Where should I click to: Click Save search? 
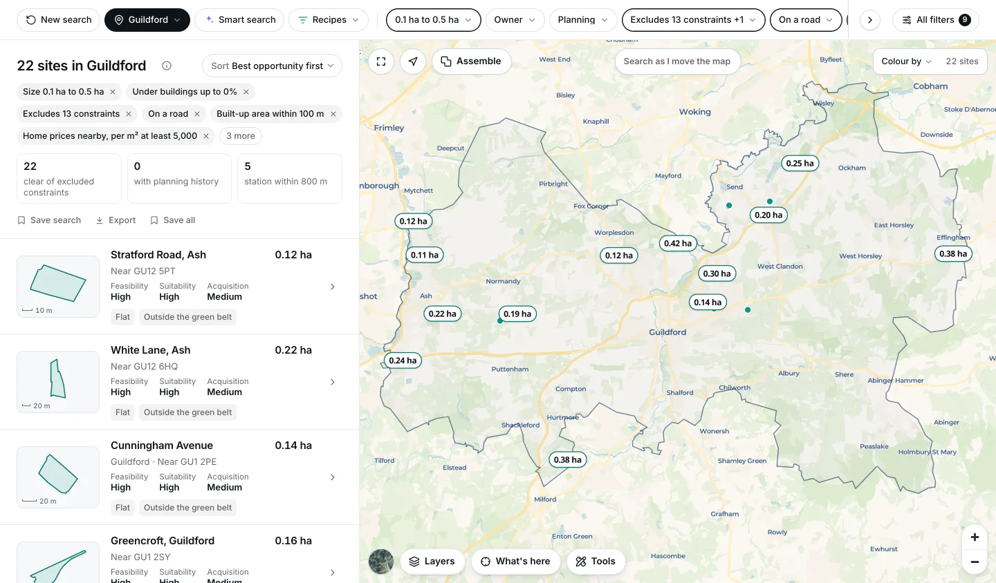(x=49, y=220)
